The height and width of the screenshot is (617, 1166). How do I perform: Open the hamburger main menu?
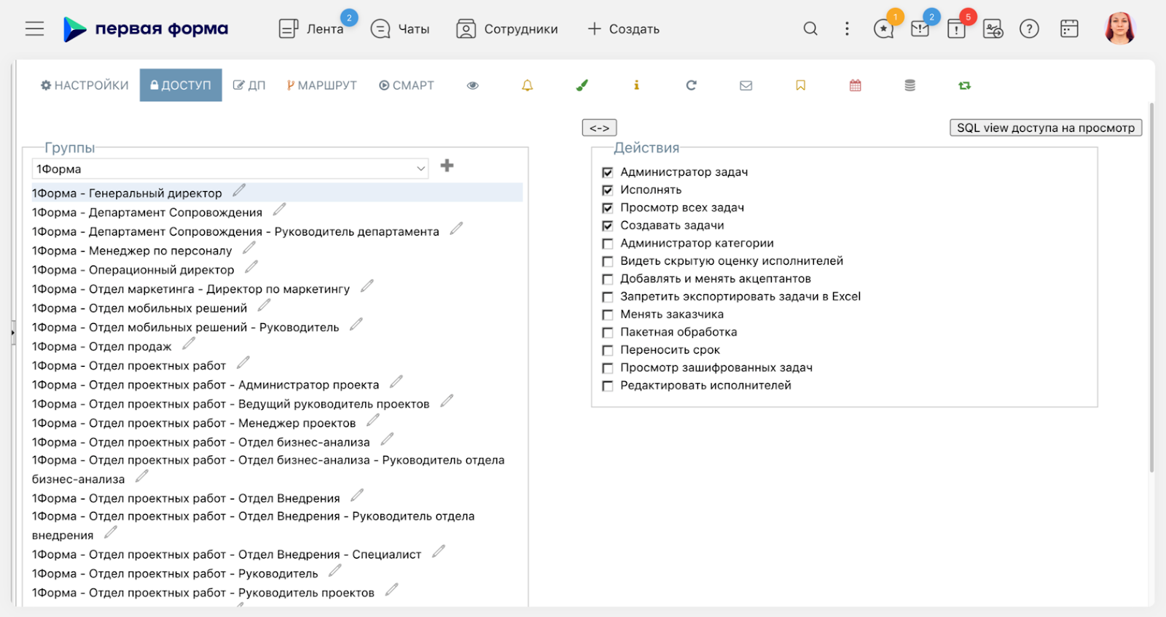tap(34, 28)
